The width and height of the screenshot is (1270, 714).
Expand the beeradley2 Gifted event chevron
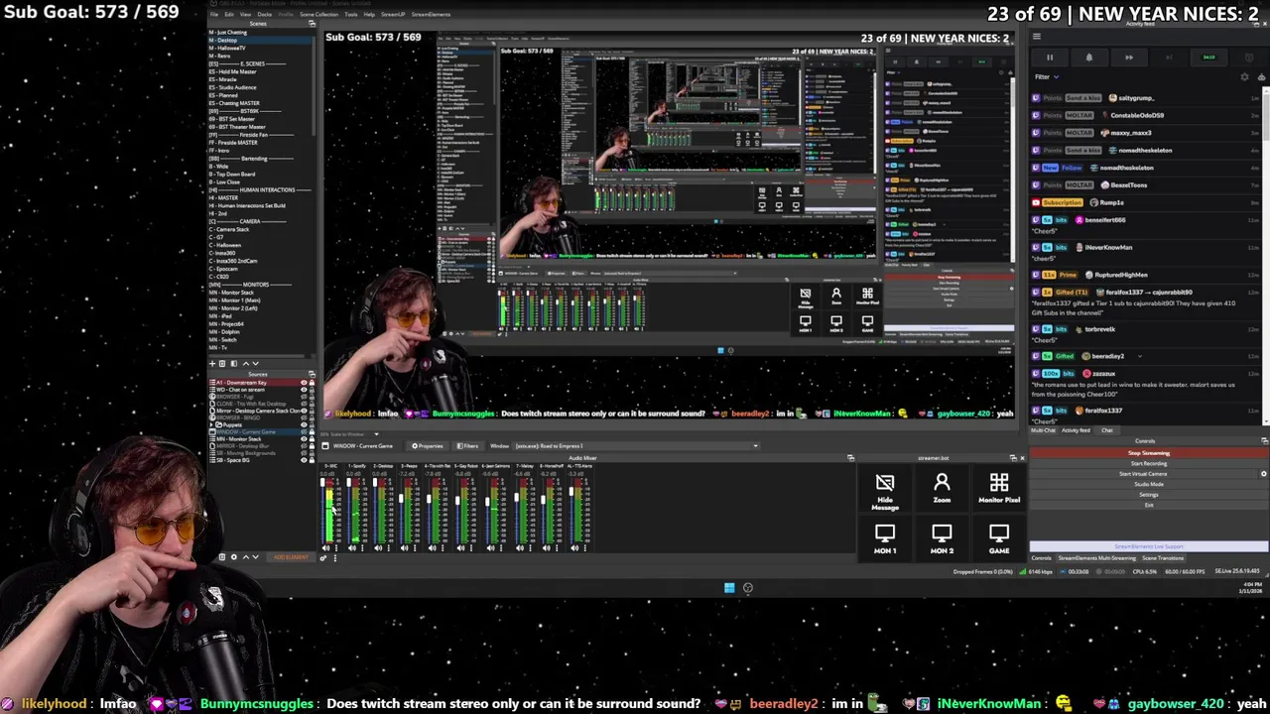pyautogui.click(x=1139, y=356)
